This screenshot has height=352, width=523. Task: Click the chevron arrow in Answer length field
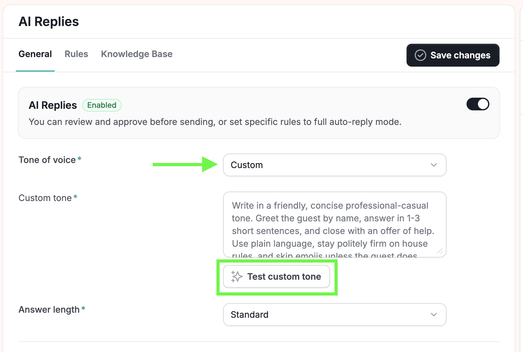(434, 315)
